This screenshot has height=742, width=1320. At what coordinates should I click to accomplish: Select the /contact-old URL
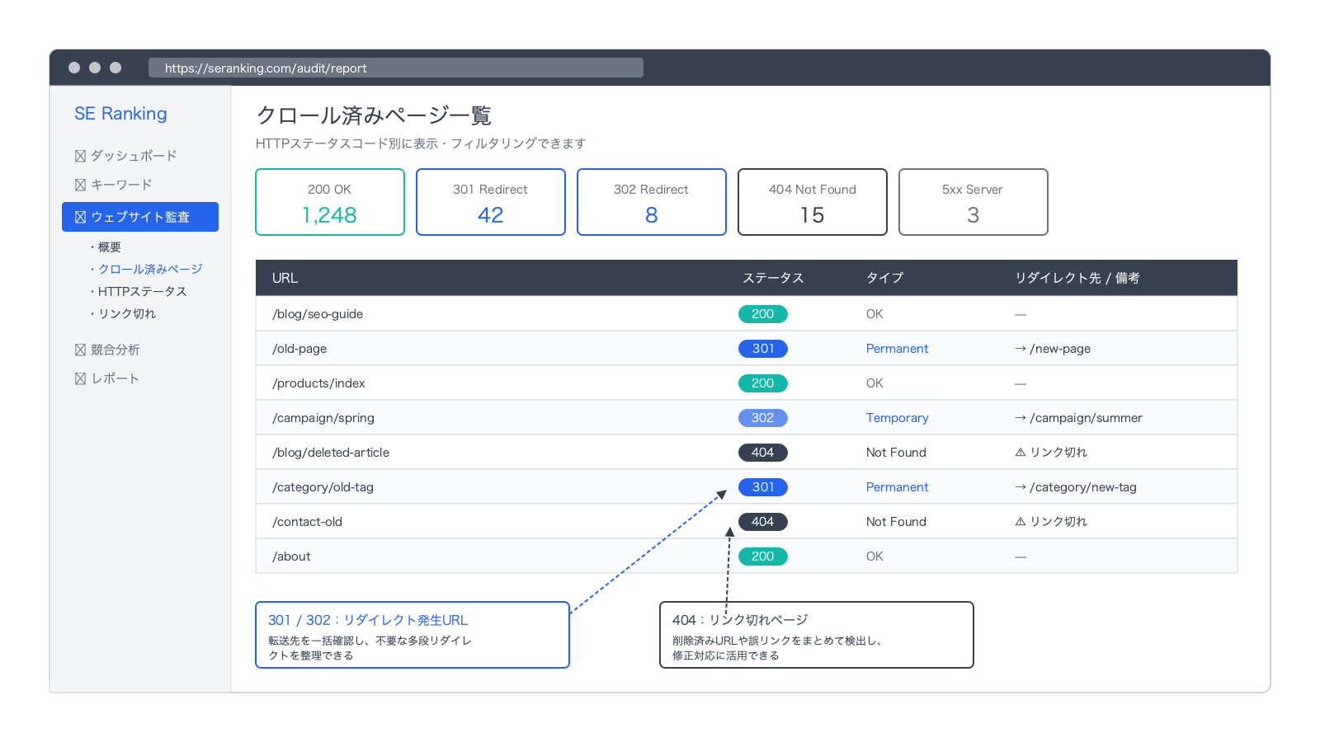307,522
